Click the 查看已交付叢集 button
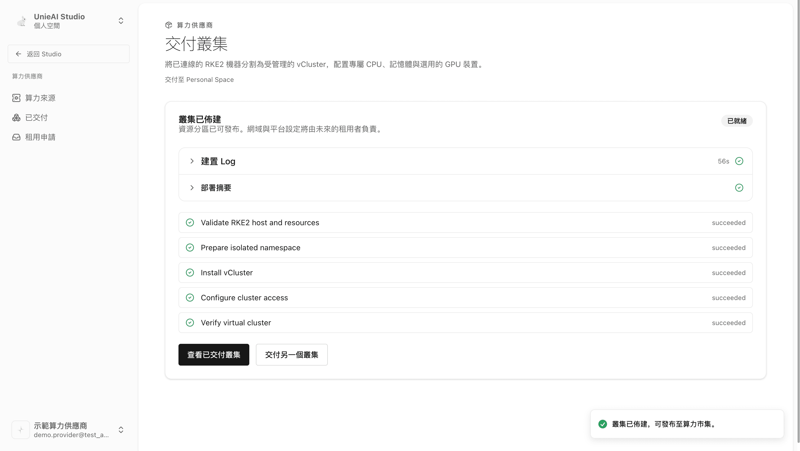Viewport: 800px width, 451px height. coord(214,355)
